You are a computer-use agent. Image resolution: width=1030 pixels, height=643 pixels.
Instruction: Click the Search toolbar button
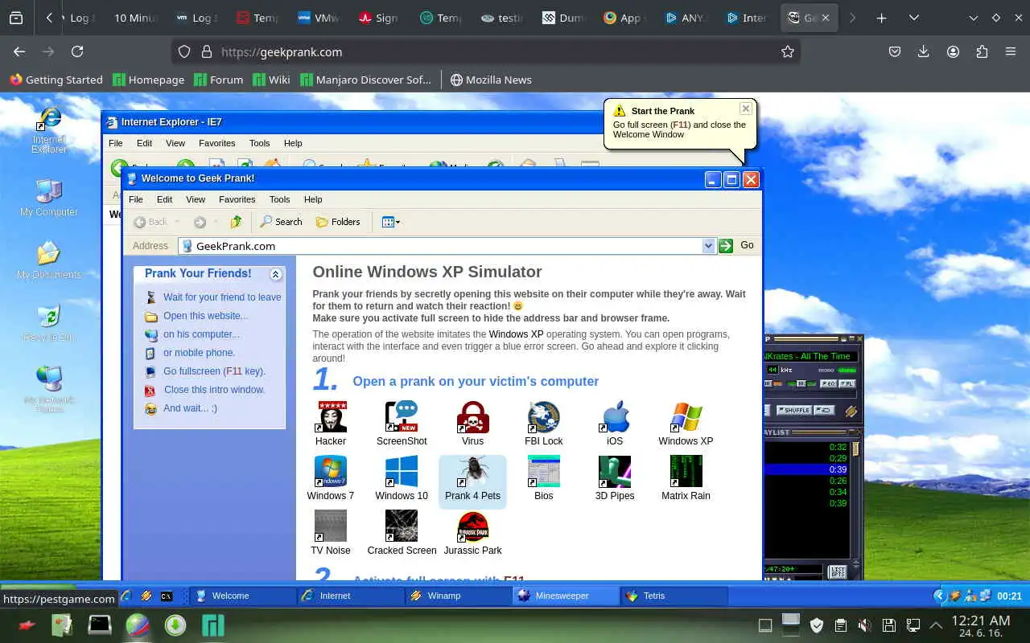point(281,222)
